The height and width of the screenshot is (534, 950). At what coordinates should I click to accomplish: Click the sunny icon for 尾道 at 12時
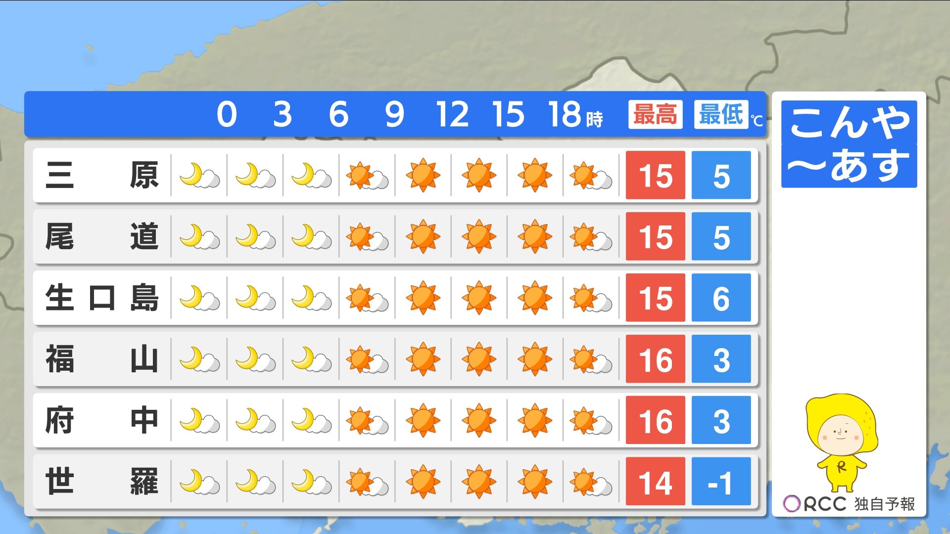point(423,237)
